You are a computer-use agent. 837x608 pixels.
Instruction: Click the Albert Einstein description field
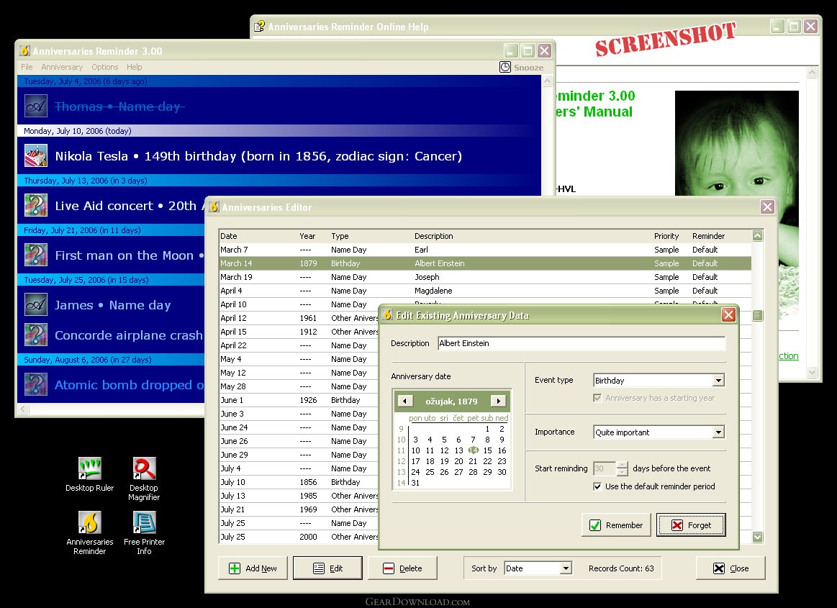tap(582, 343)
